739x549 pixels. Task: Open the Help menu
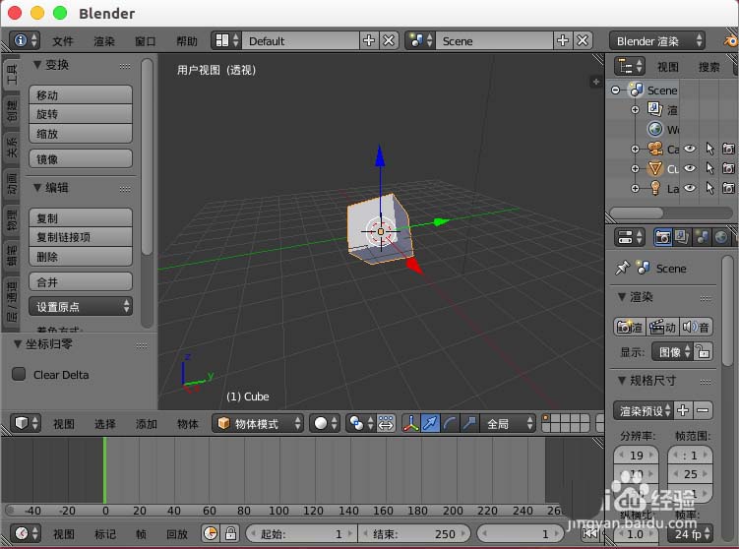click(187, 41)
